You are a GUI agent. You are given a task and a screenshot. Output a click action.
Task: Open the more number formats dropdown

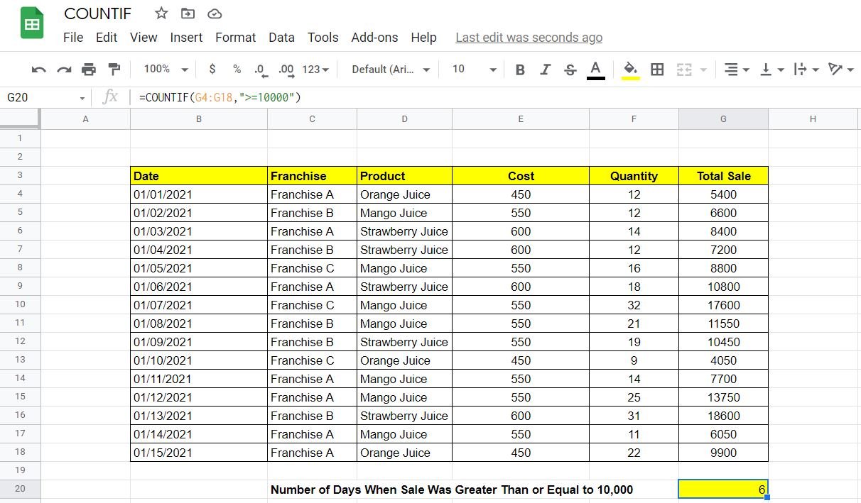point(315,70)
